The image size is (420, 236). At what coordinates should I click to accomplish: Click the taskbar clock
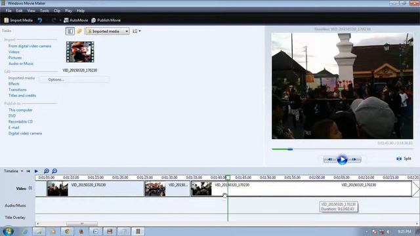pyautogui.click(x=404, y=231)
